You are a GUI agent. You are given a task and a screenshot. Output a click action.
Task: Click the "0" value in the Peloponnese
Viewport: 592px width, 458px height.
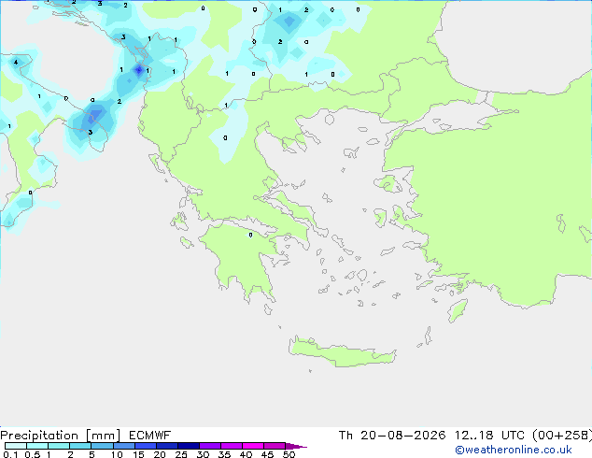pyautogui.click(x=250, y=235)
